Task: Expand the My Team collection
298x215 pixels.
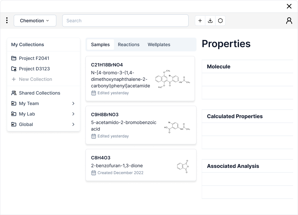Action: point(73,103)
